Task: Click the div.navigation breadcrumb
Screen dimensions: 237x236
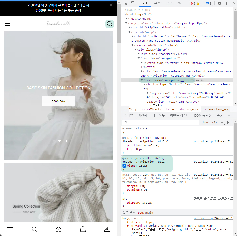Action: tap(189, 109)
